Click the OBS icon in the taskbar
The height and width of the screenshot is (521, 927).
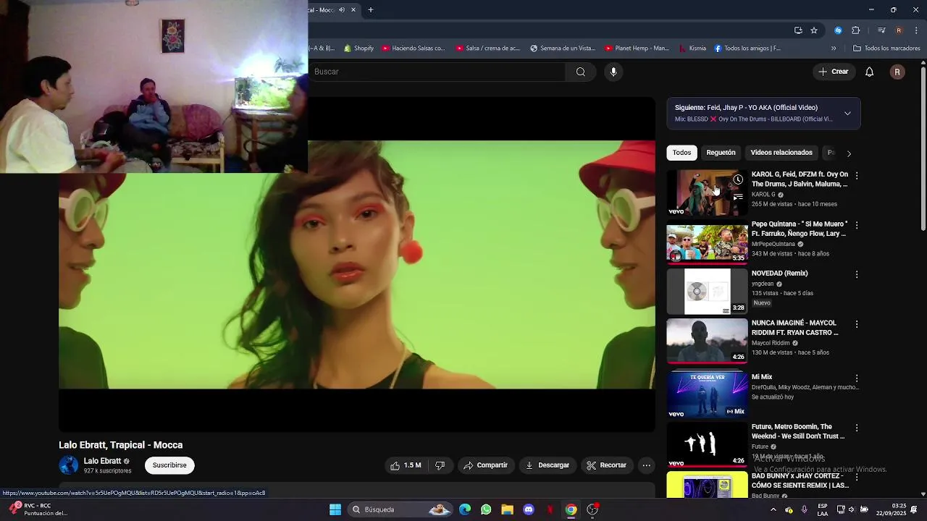592,509
